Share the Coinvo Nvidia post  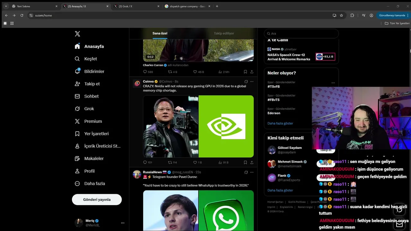252,162
